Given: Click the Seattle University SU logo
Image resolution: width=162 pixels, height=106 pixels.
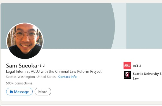Looking at the screenshot, I should 127,75.
